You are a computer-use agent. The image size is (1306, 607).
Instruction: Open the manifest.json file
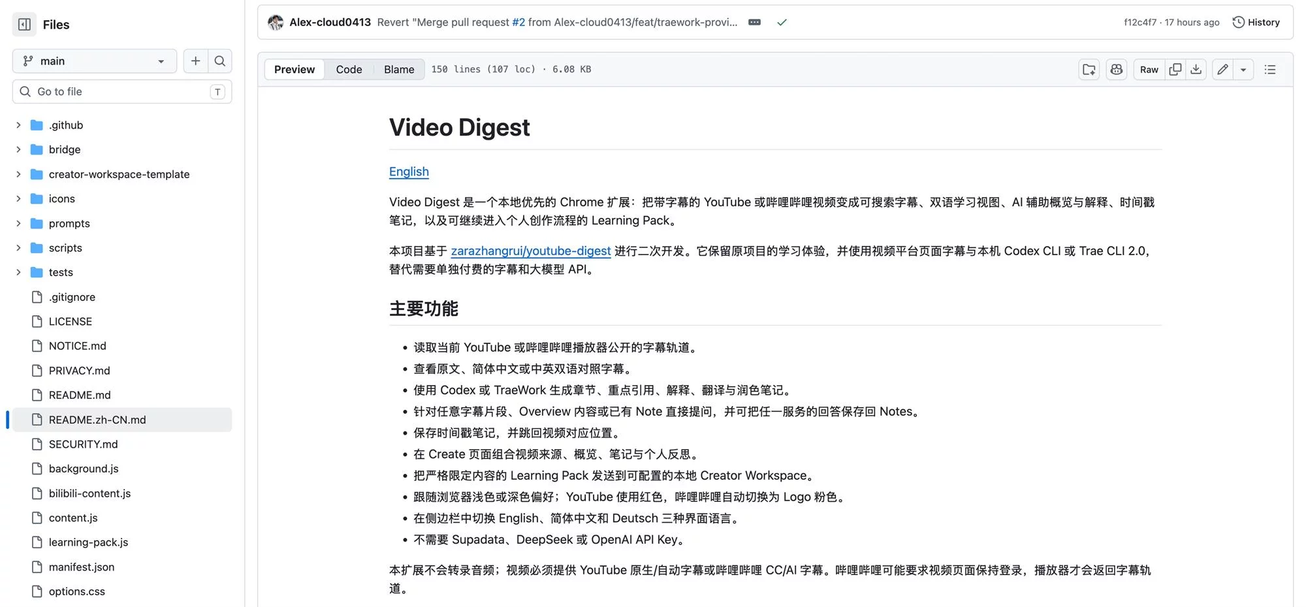[82, 567]
